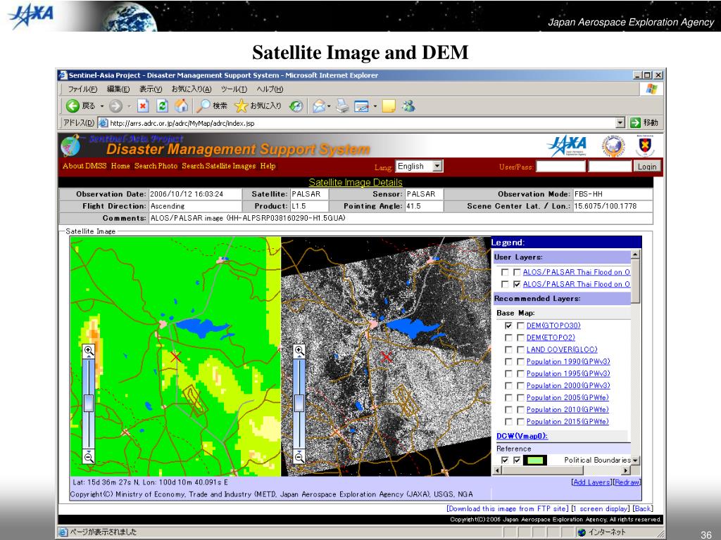Open the Back button history dropdown arrow
Viewport: 721px width, 540px height.
click(102, 106)
